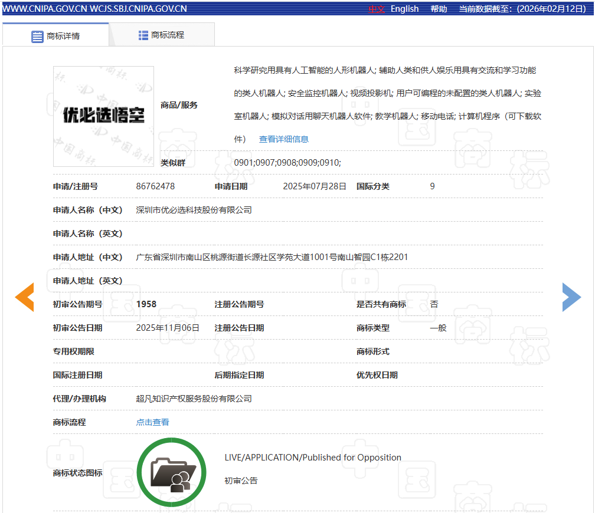Click the list icon on 商标流程 tab

pos(143,35)
